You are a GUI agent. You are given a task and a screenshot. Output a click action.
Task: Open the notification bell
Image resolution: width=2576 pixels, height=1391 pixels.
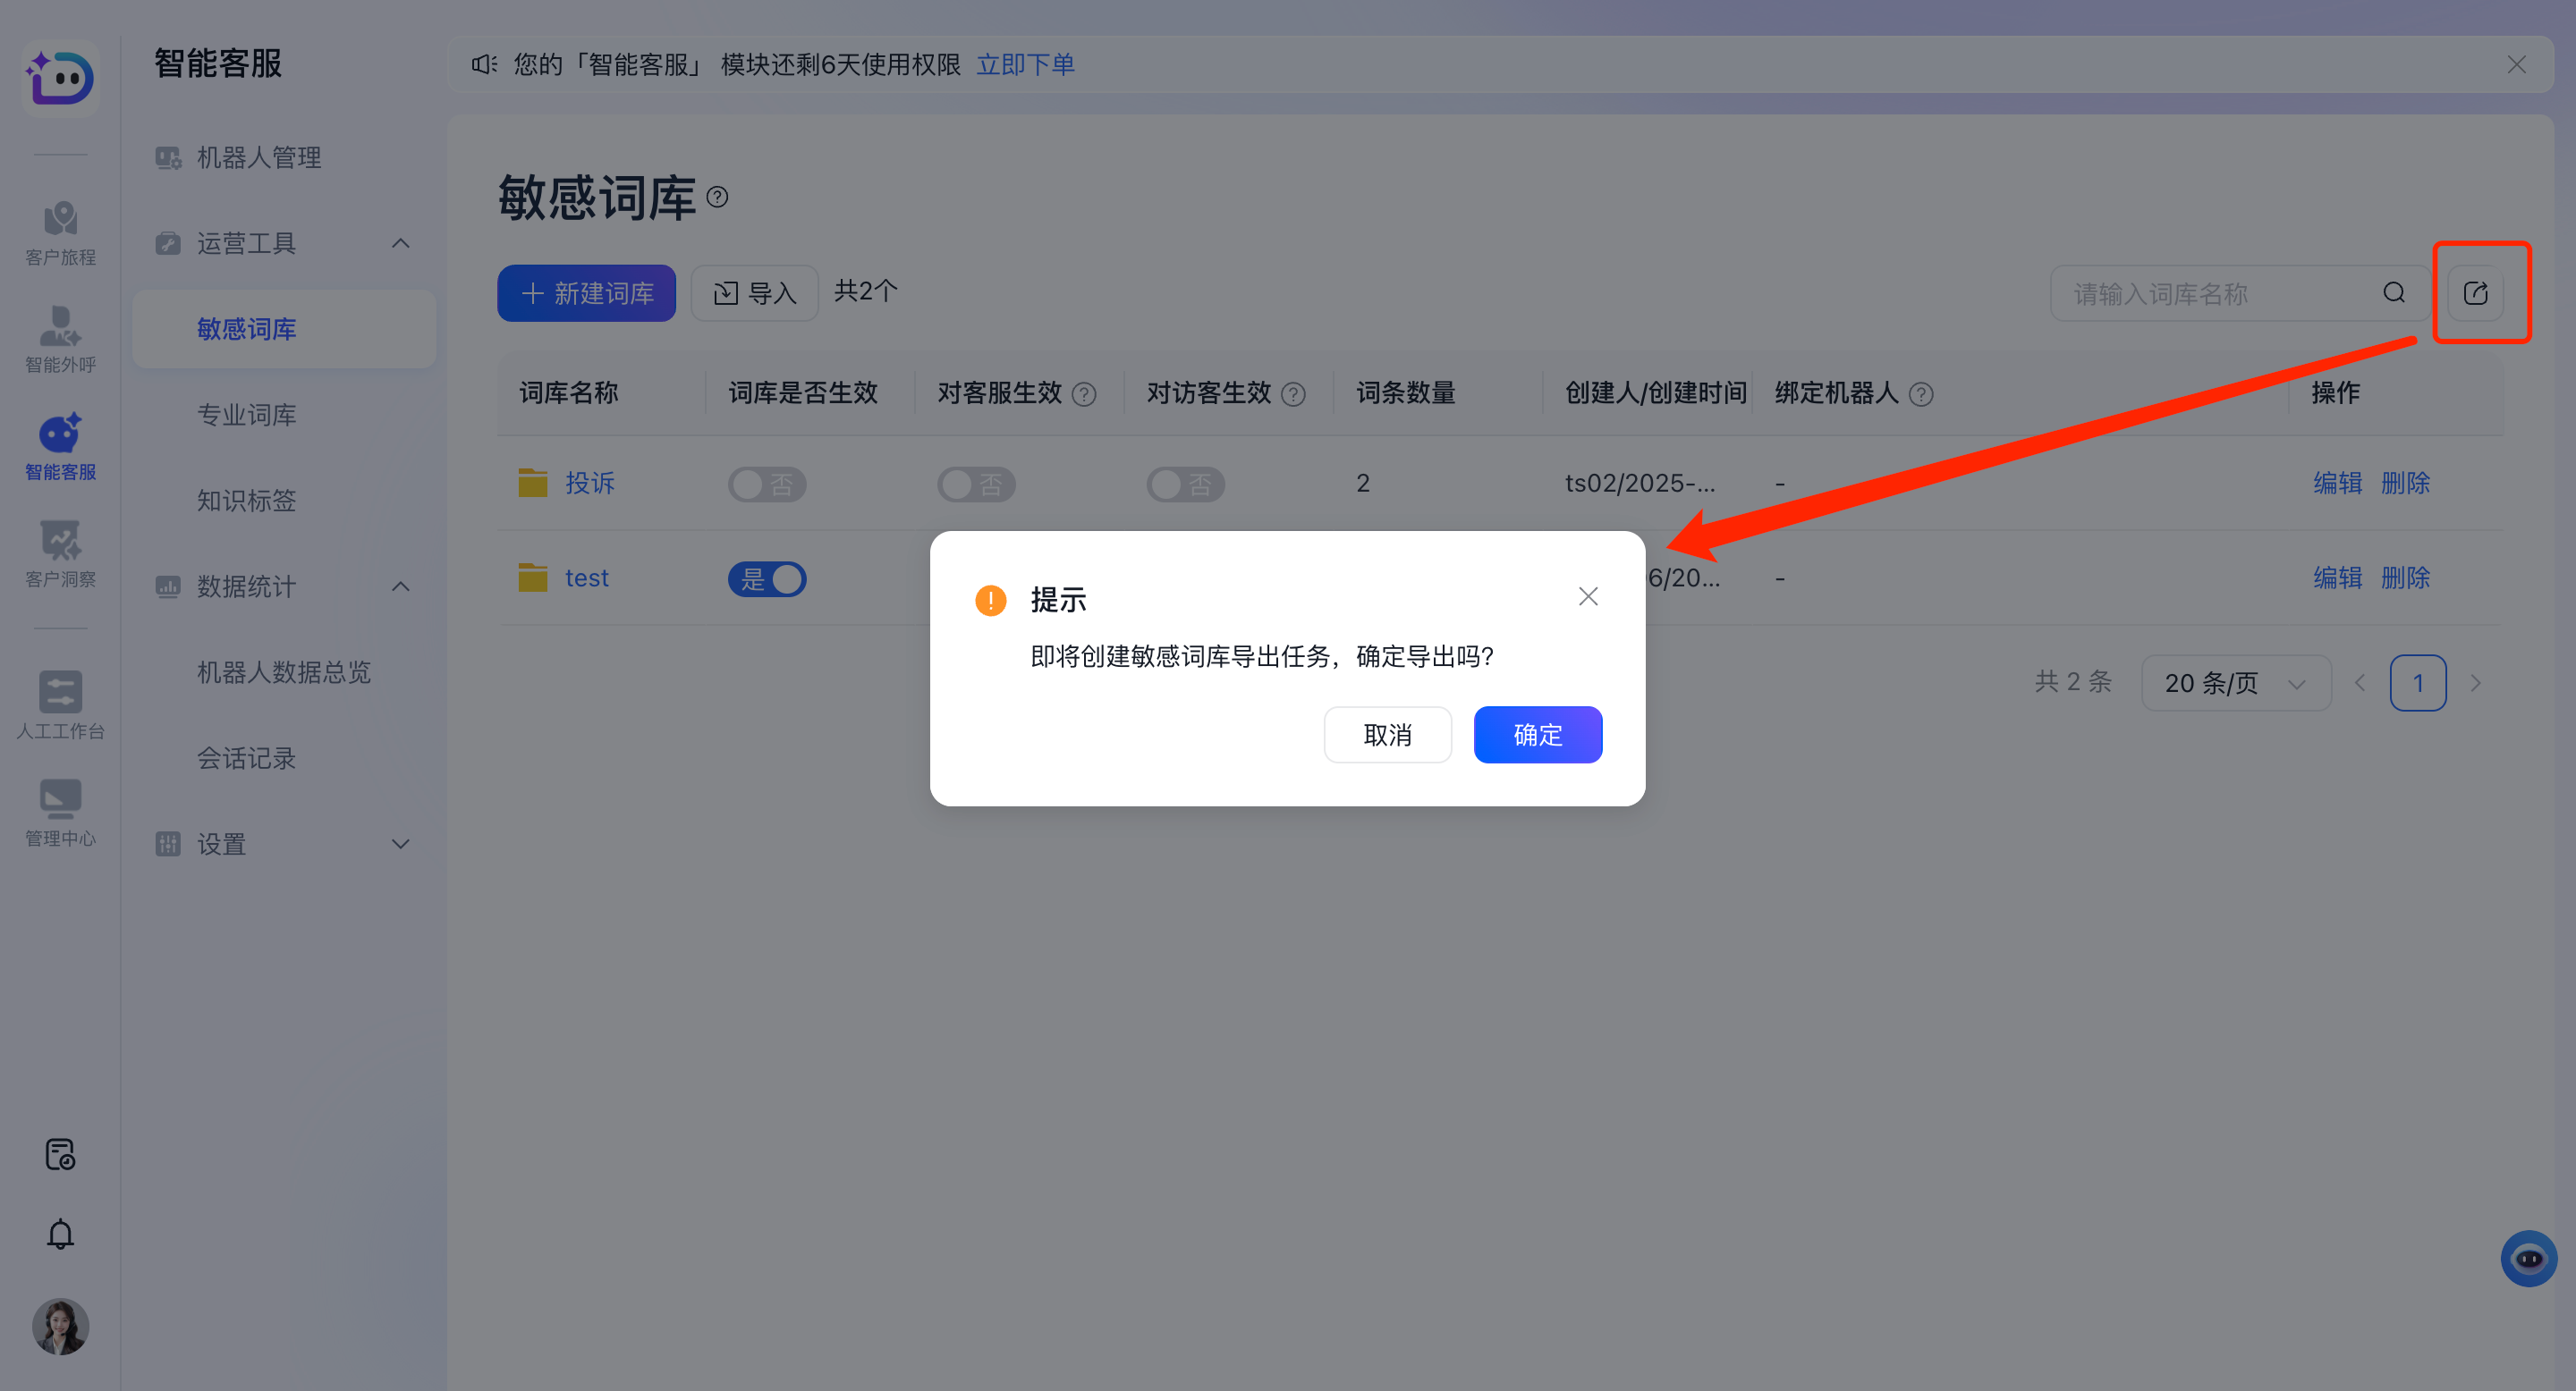tap(60, 1233)
